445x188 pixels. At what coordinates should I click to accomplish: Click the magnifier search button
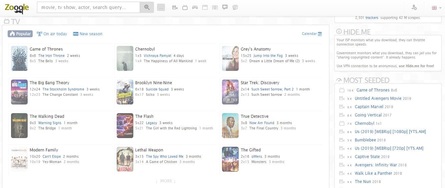point(147,7)
